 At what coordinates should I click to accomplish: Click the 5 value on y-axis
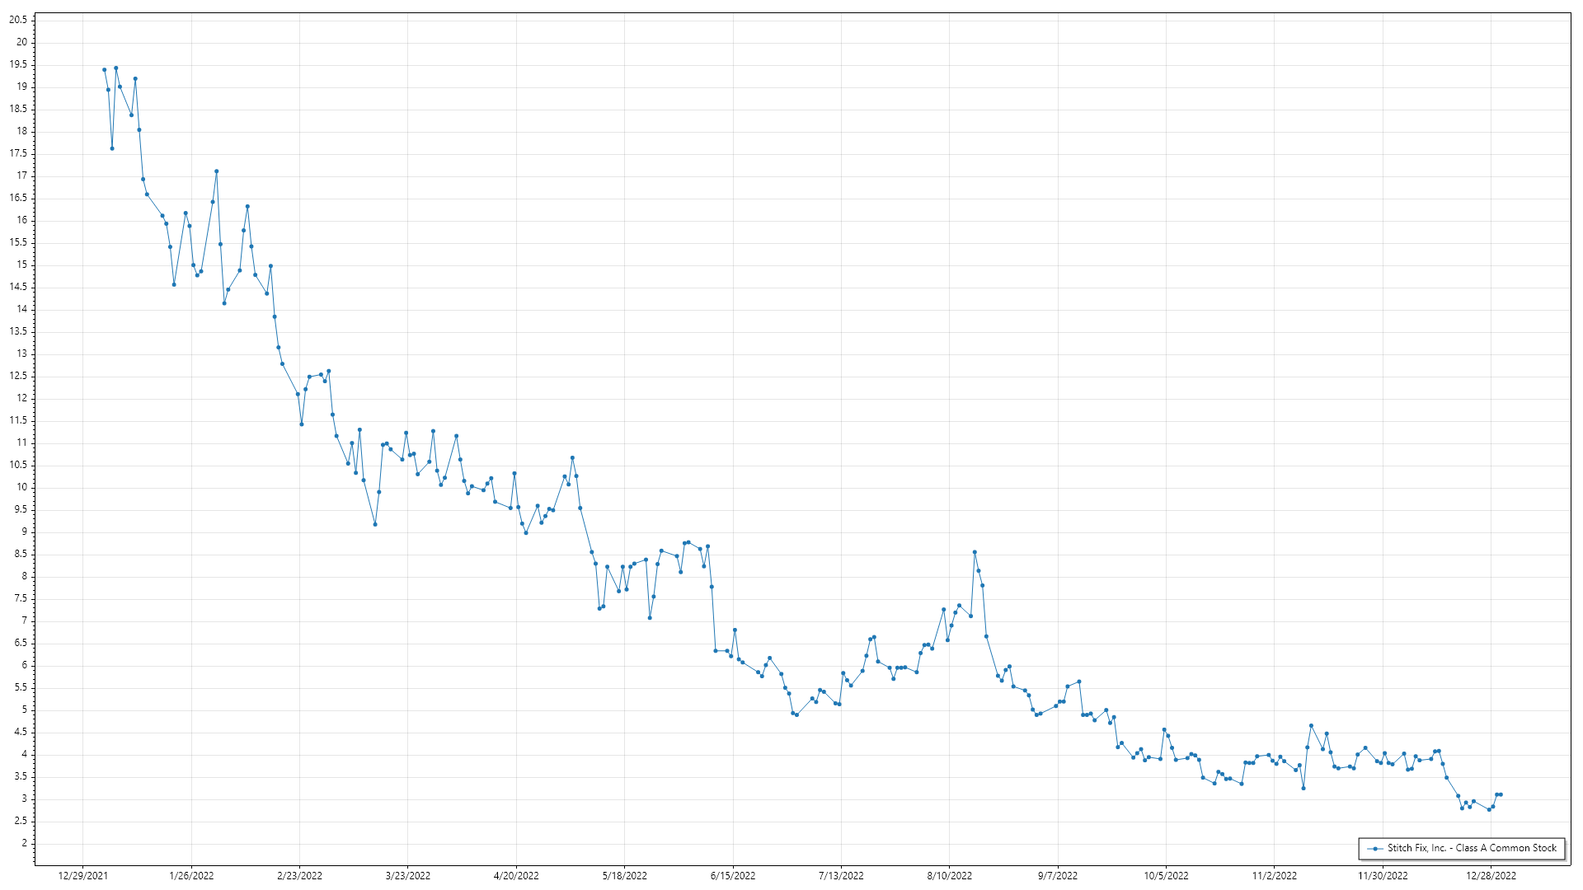tap(24, 710)
